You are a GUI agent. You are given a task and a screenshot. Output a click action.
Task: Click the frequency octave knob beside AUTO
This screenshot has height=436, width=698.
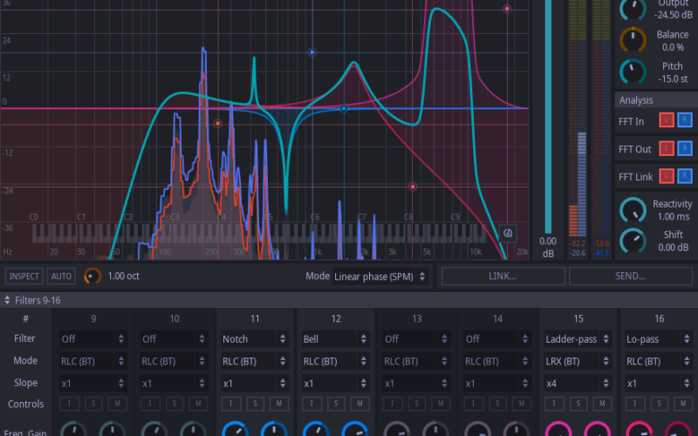click(91, 276)
